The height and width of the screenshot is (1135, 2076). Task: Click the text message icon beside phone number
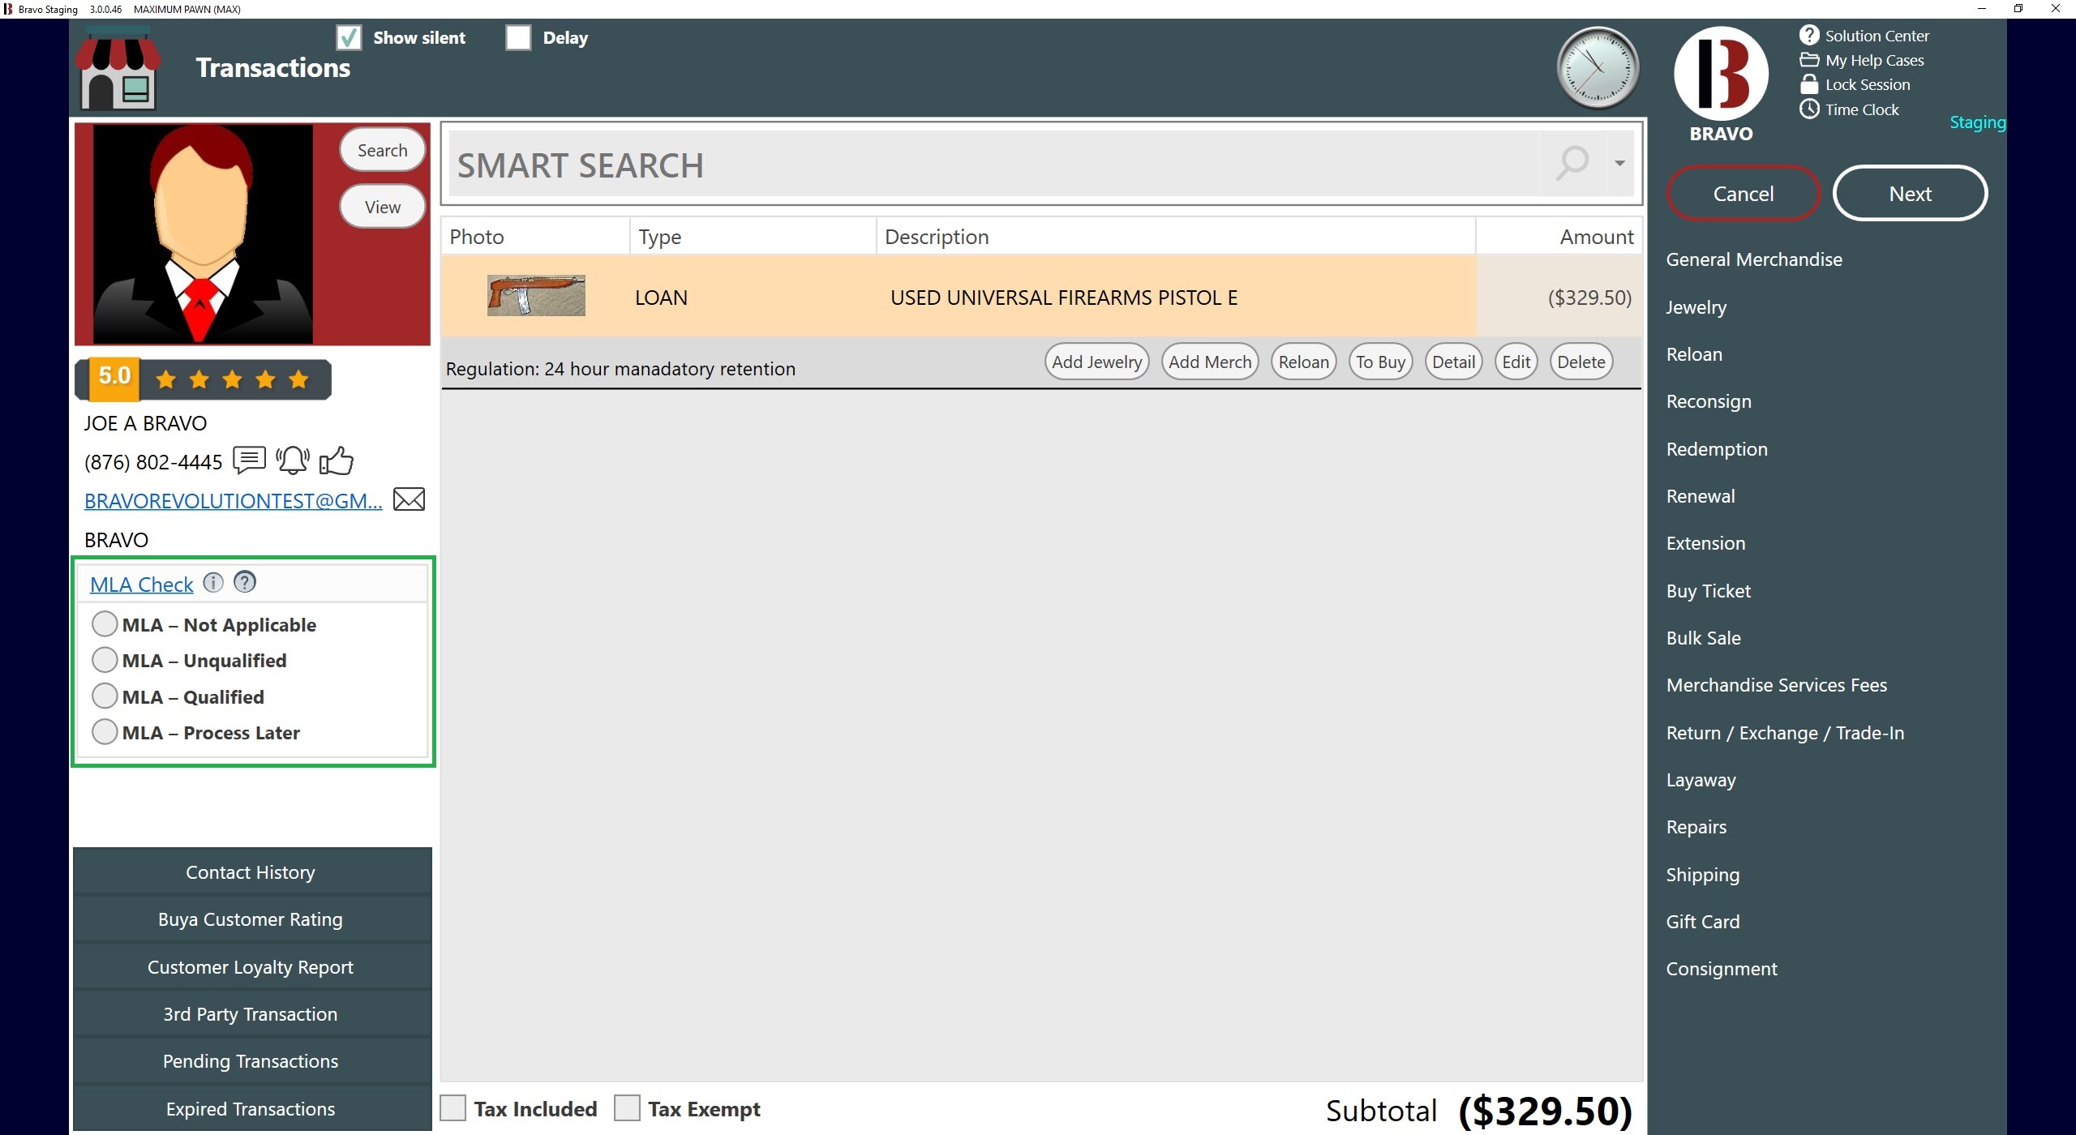[249, 460]
